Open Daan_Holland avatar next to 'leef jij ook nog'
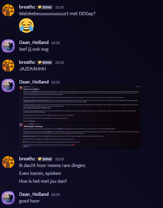 click(8, 46)
